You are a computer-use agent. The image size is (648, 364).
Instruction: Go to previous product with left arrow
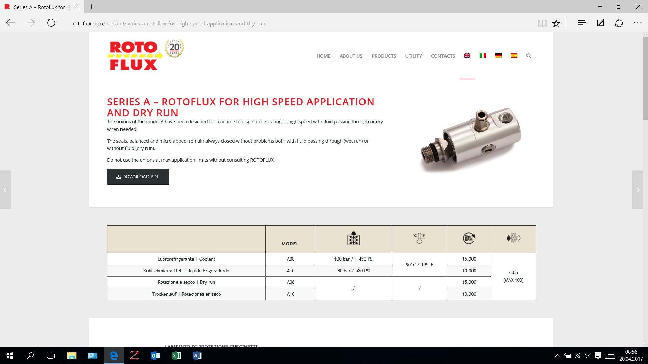tap(5, 190)
